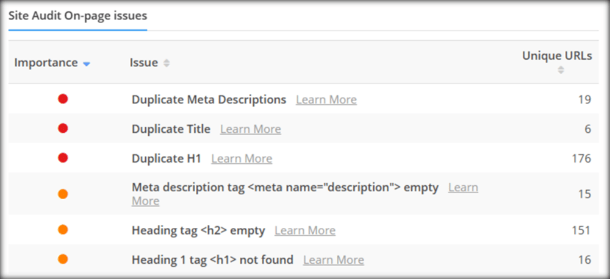Click the orange dot for empty meta description tag
The image size is (610, 279).
(x=63, y=194)
